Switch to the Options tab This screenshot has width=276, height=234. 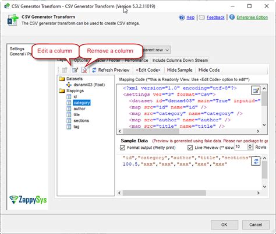tap(81, 61)
